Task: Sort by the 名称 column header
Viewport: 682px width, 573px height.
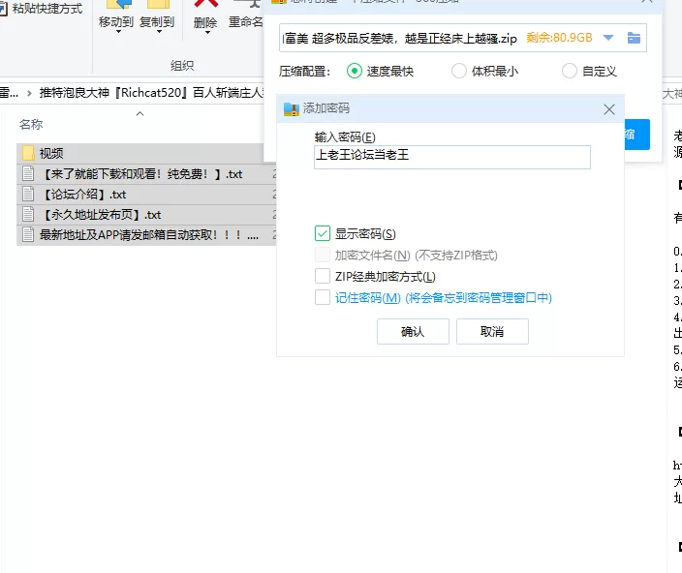Action: coord(31,125)
